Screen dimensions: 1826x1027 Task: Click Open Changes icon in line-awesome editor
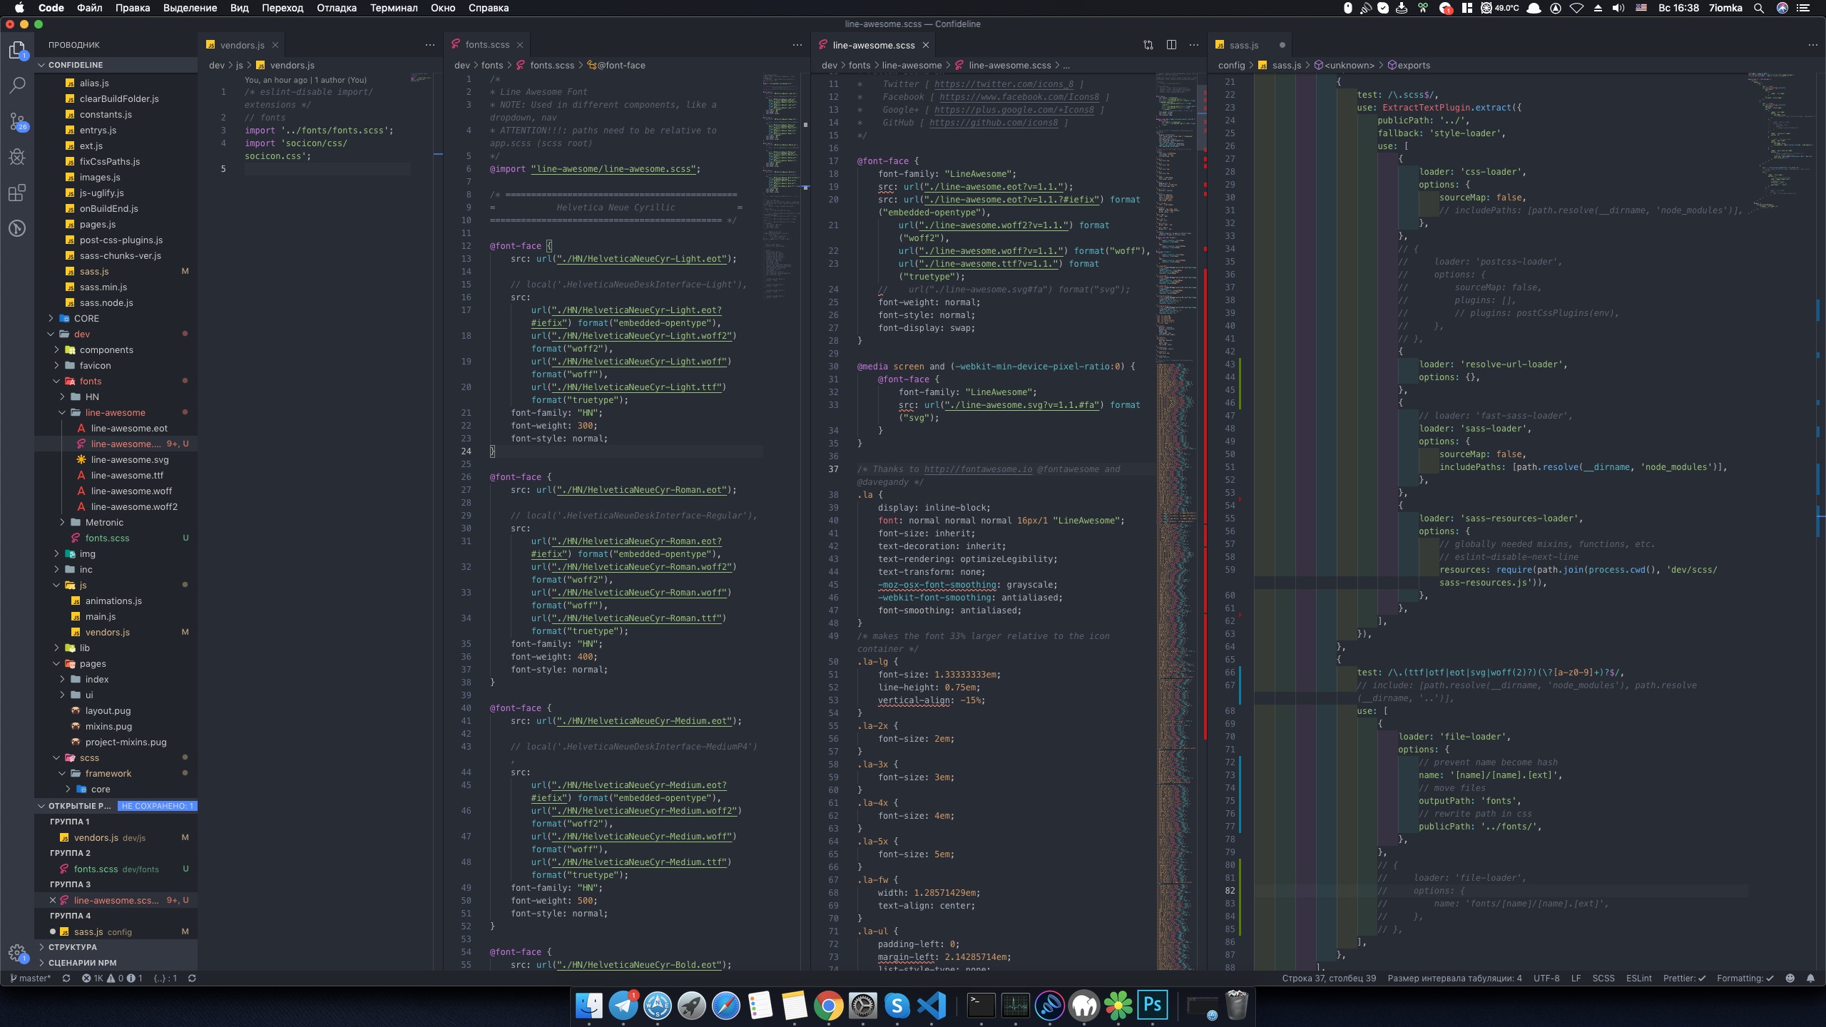pyautogui.click(x=1148, y=45)
